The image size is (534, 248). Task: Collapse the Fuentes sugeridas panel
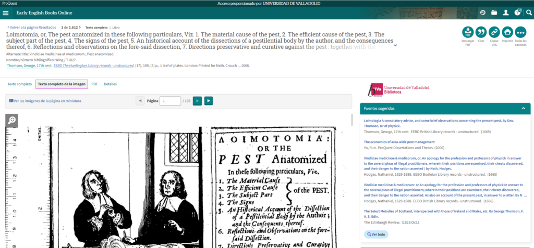[x=523, y=109]
